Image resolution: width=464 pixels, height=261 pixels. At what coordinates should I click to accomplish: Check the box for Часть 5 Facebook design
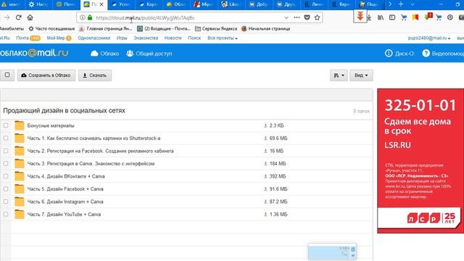[6, 188]
